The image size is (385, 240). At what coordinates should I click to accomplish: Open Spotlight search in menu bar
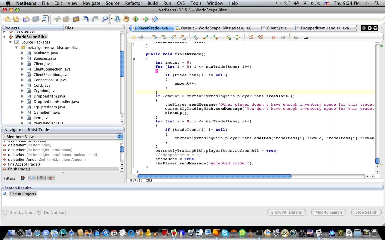point(377,3)
